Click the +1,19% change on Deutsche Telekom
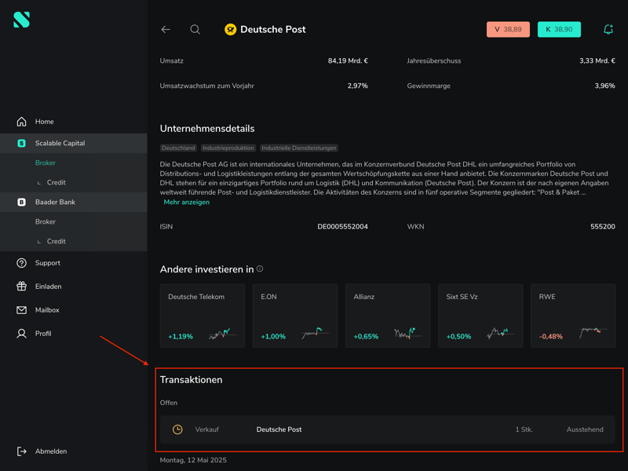Screen dimensions: 628x471 click(181, 337)
